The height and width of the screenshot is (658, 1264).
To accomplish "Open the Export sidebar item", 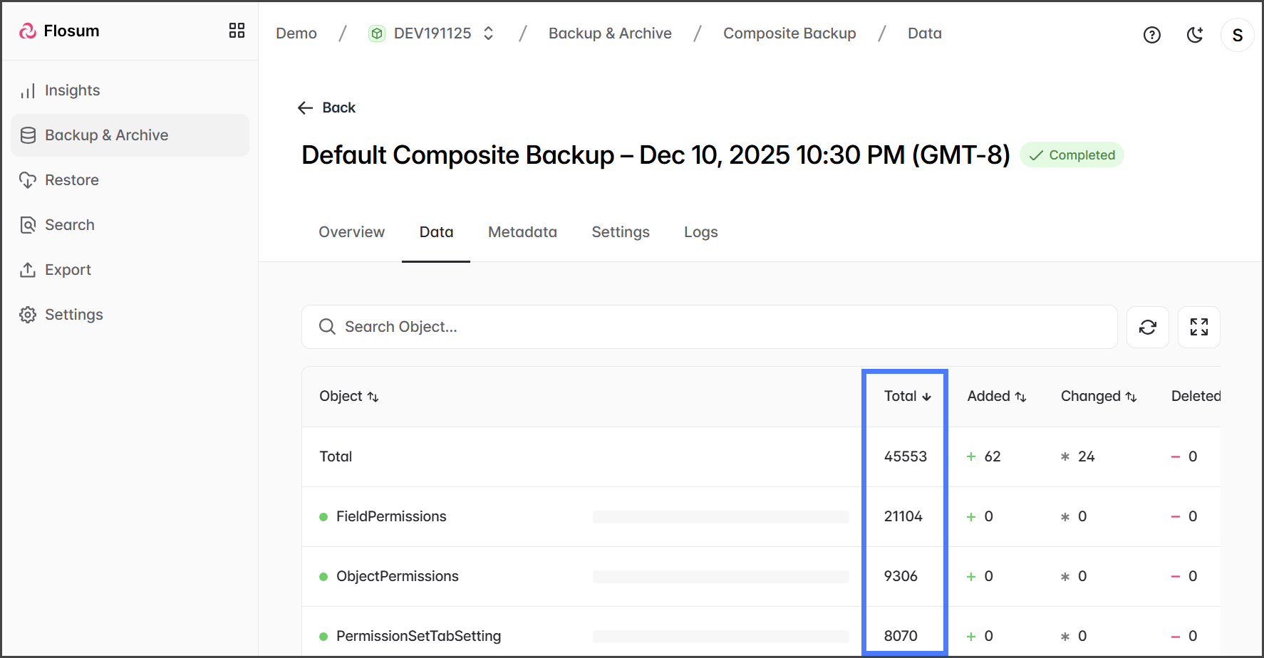I will 68,270.
